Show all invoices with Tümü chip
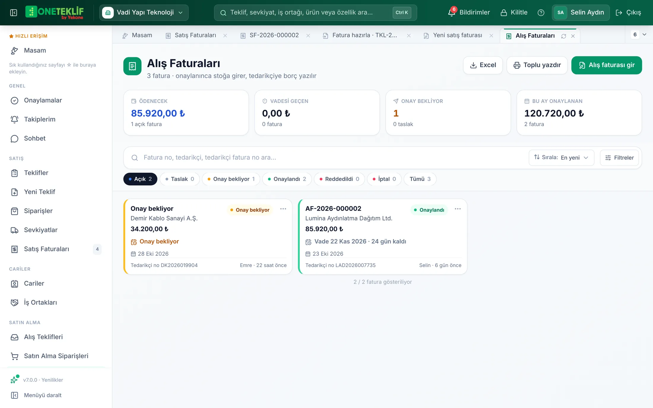The height and width of the screenshot is (408, 653). pos(420,179)
